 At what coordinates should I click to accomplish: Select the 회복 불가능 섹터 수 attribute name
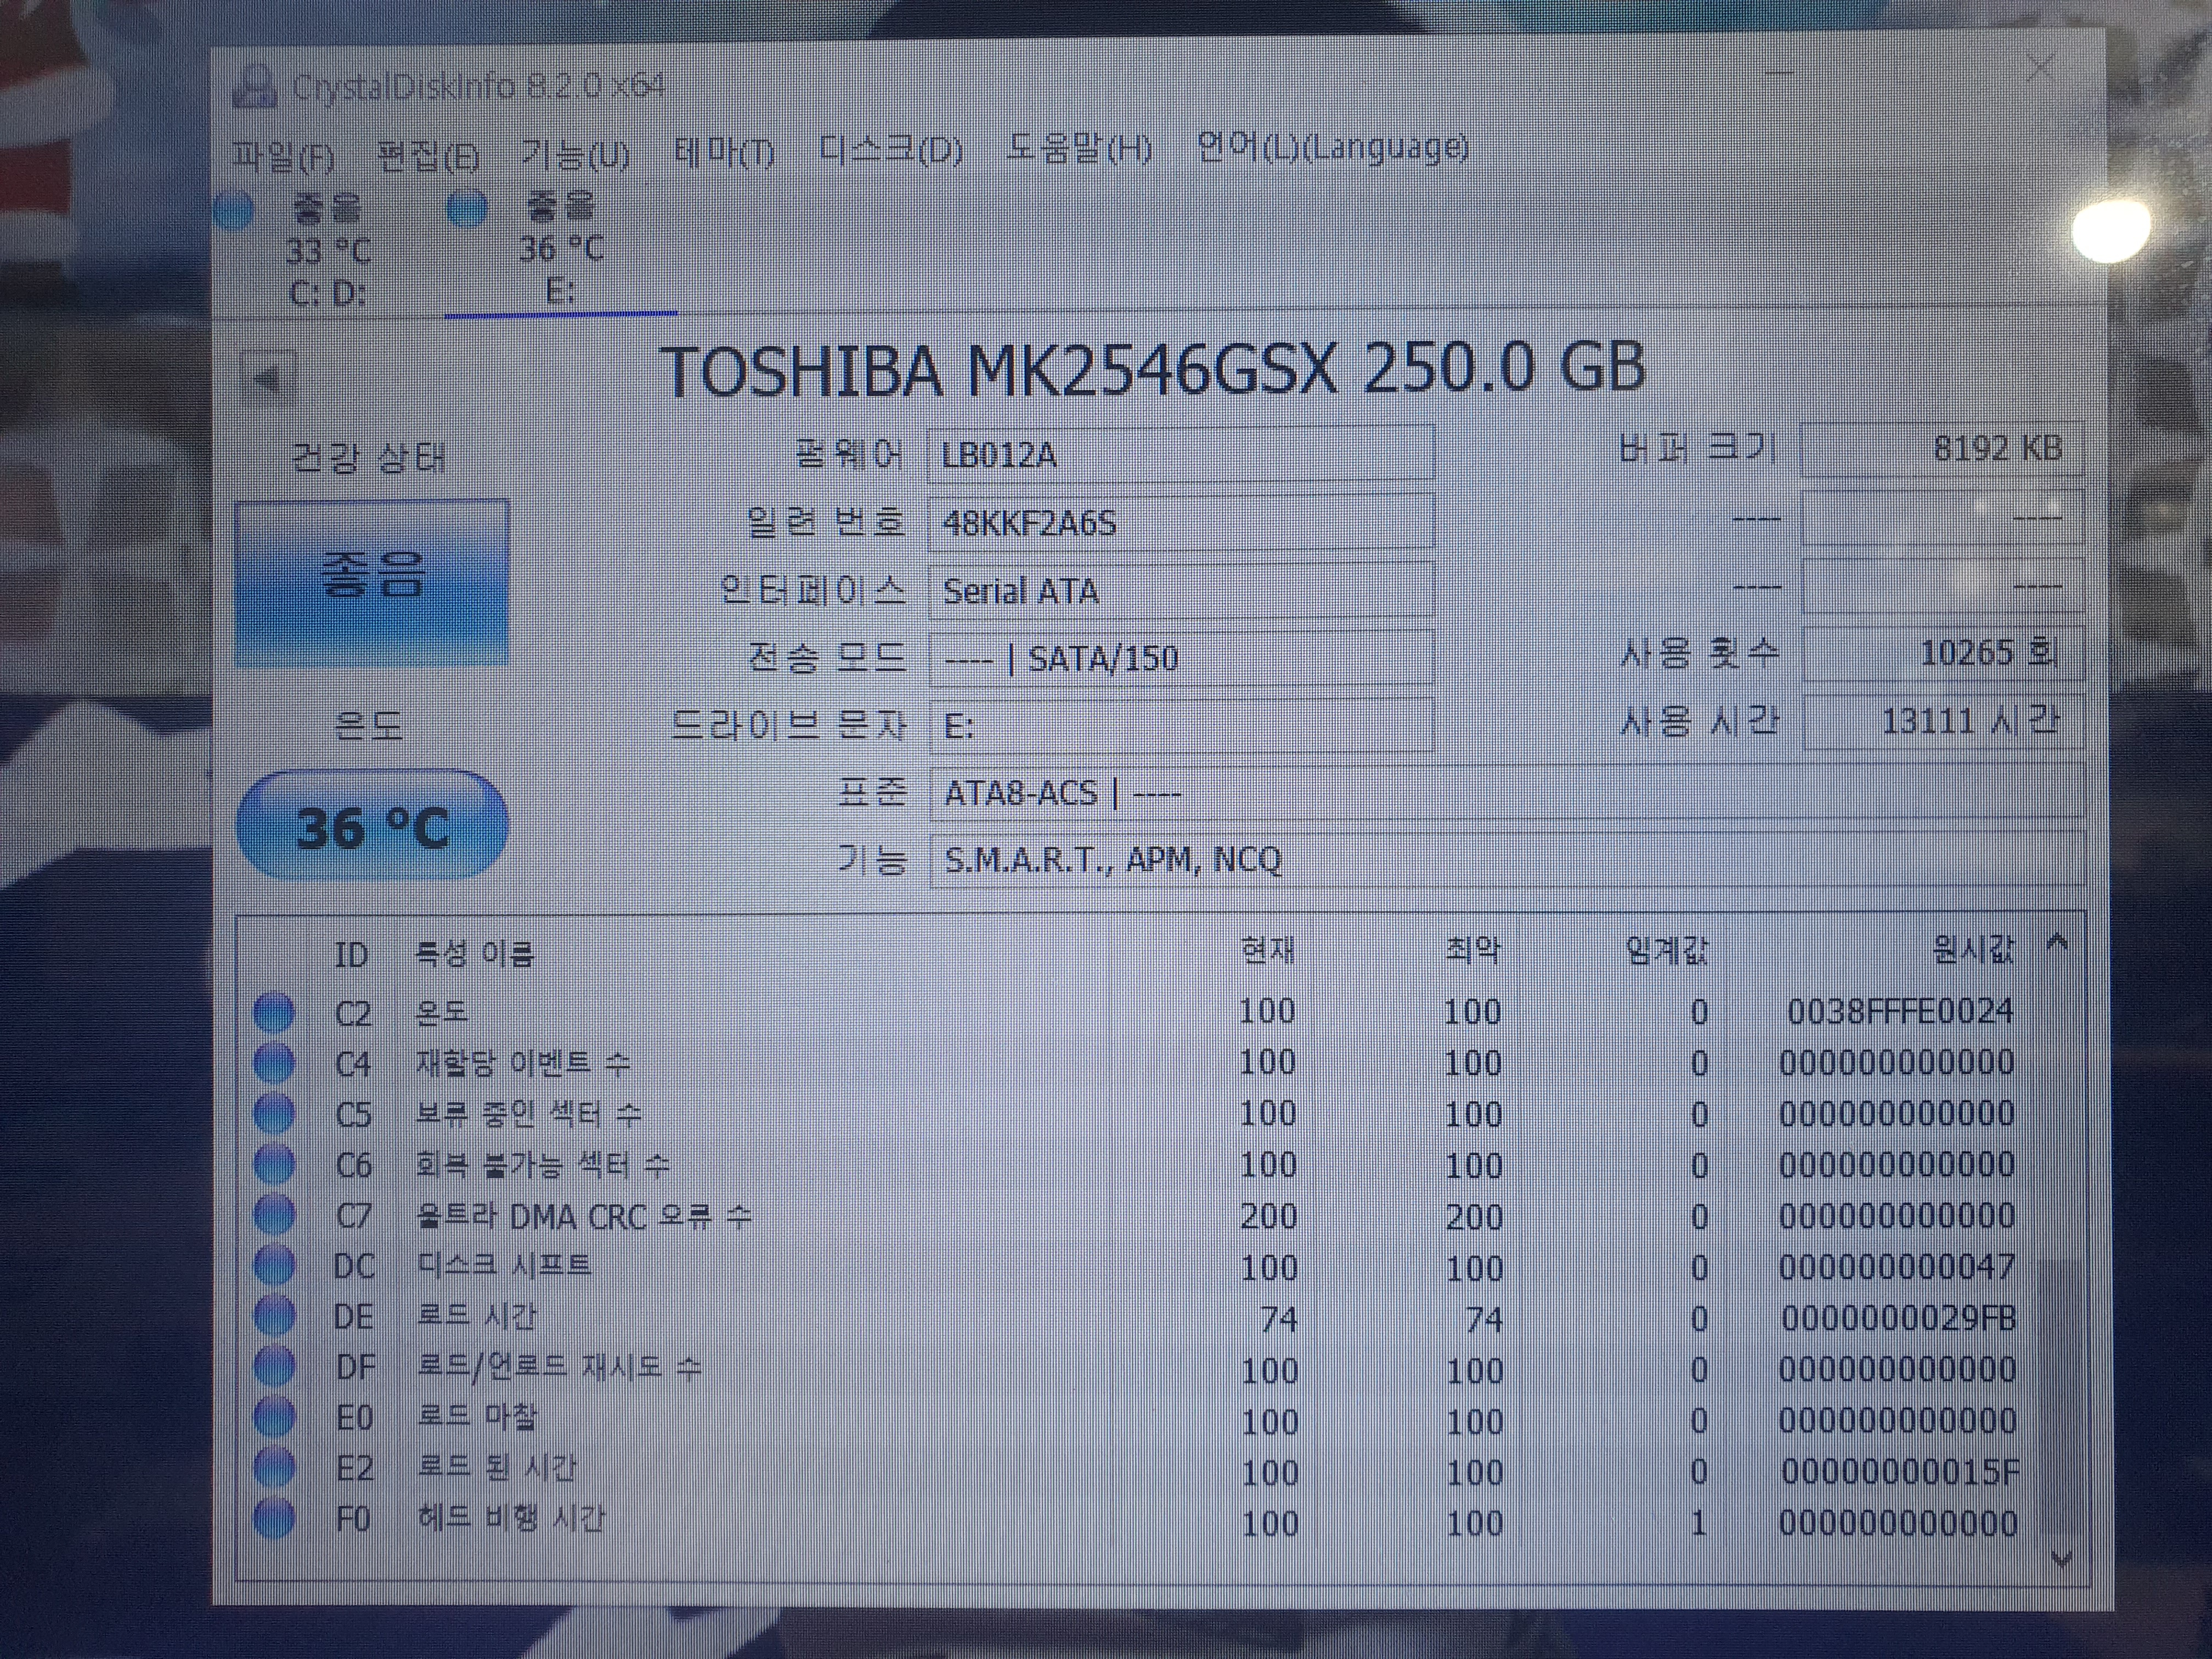coord(542,1164)
